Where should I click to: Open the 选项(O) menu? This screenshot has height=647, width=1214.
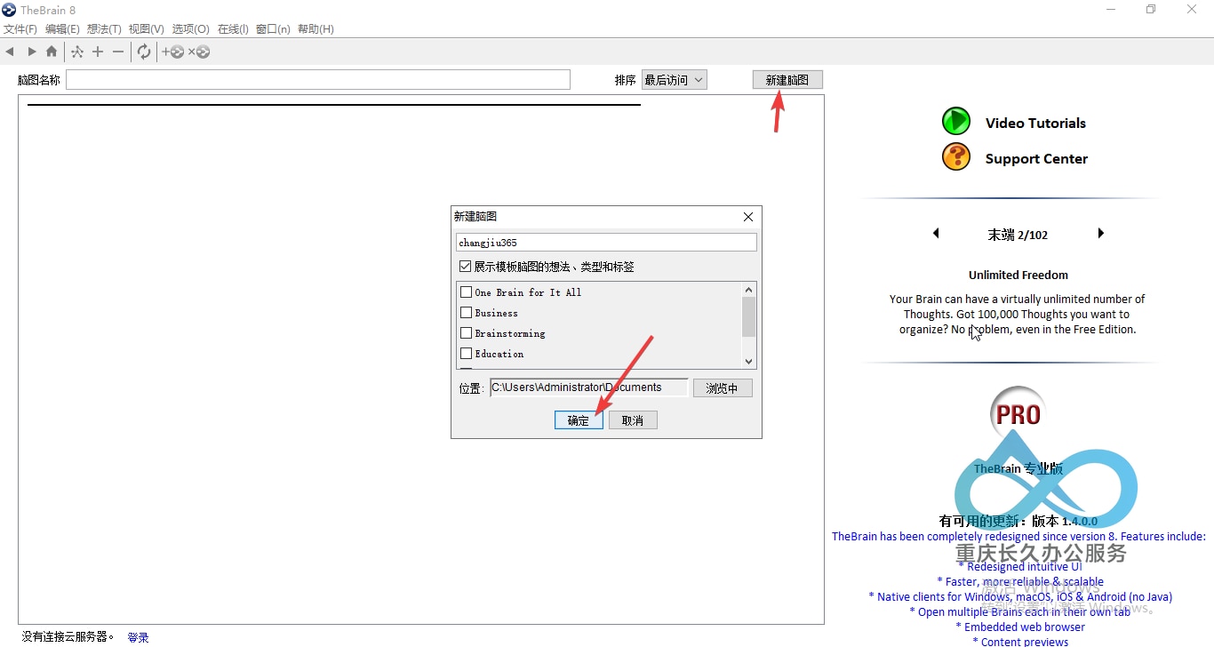coord(190,29)
